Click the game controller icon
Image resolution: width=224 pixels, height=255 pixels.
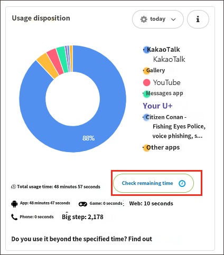pos(83,204)
